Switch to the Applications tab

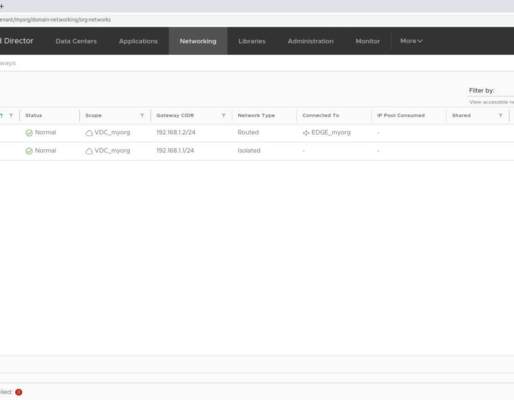click(x=138, y=41)
